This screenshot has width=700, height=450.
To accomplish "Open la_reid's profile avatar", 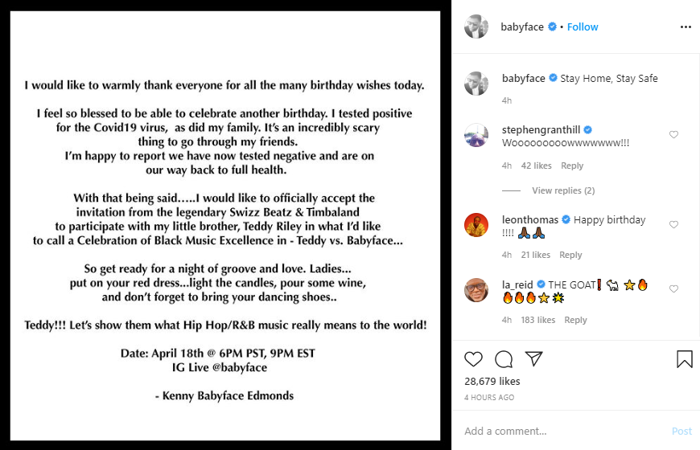I will coord(476,290).
